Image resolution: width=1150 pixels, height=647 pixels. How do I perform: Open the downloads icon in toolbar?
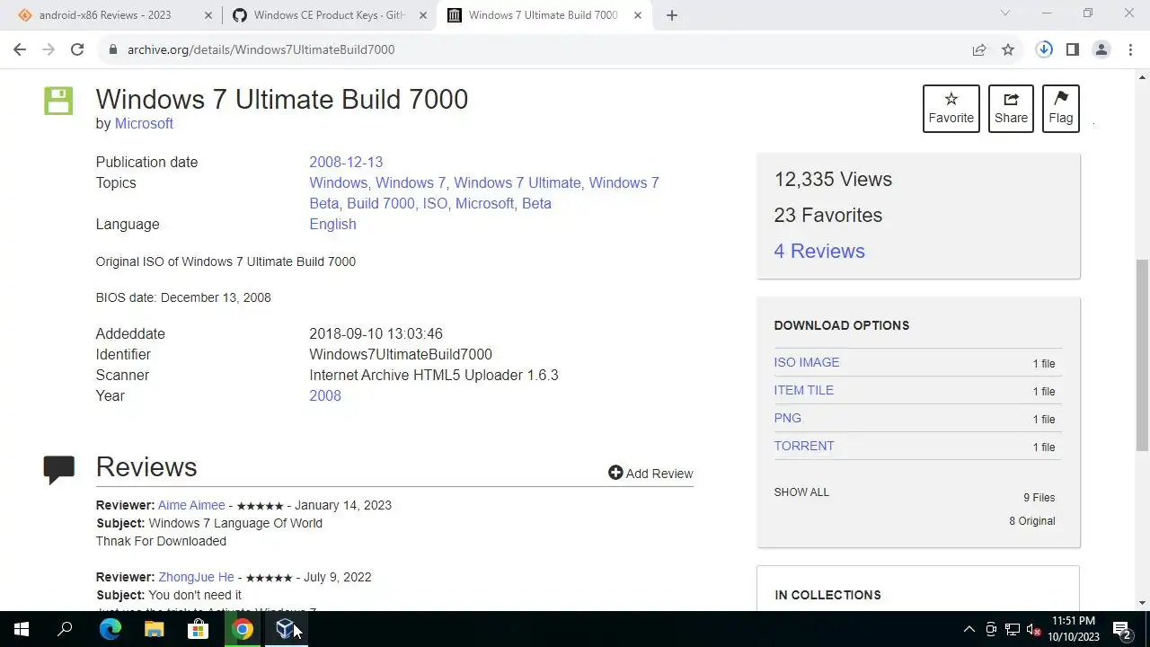(x=1044, y=49)
